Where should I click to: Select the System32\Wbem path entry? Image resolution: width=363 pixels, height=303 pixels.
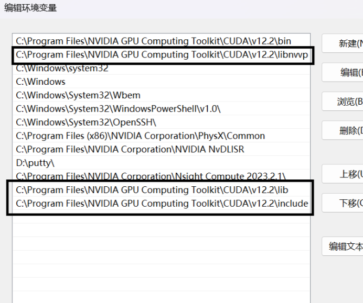(162, 95)
